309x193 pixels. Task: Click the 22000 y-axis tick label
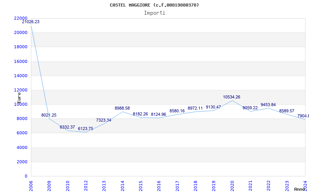click(20, 19)
